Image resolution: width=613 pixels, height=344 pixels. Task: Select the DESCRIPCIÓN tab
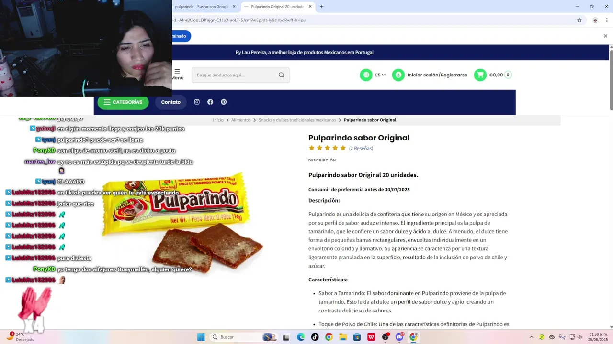(x=322, y=160)
